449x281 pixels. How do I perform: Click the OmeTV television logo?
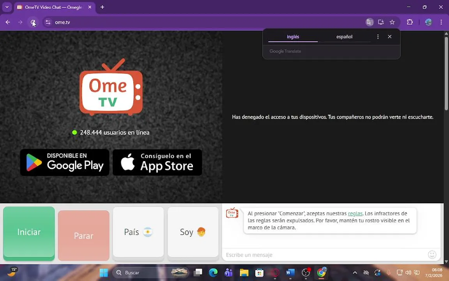111,87
